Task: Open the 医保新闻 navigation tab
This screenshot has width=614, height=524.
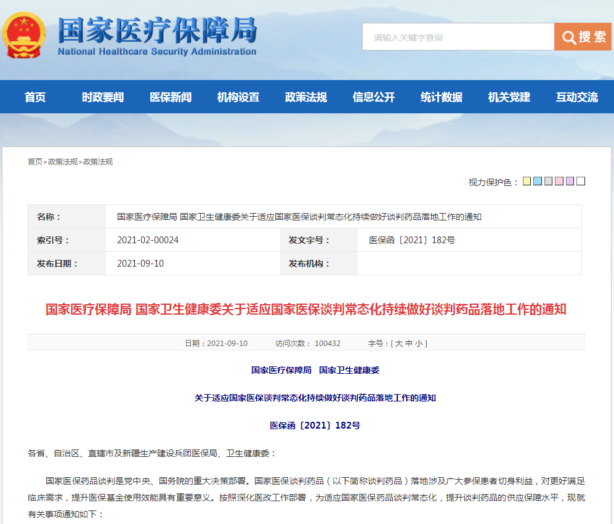Action: coord(171,97)
